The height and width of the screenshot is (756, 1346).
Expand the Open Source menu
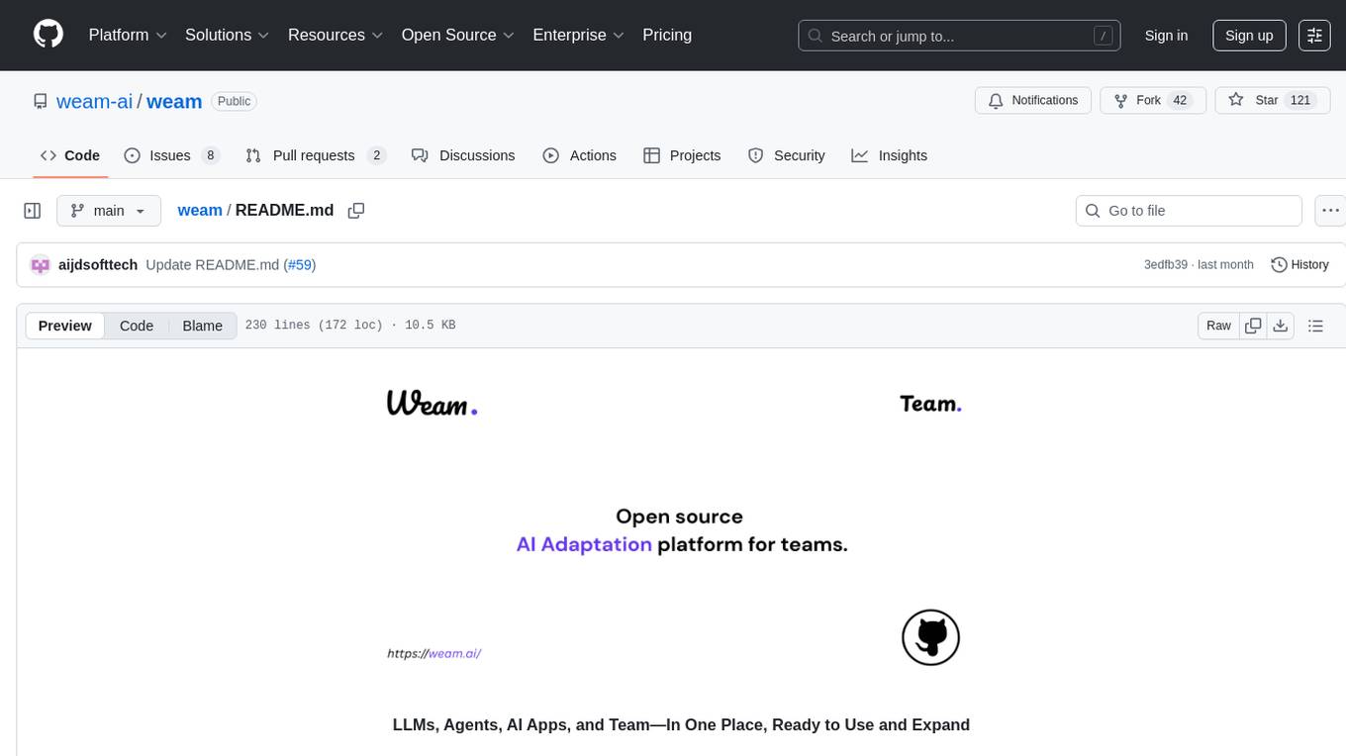458,35
